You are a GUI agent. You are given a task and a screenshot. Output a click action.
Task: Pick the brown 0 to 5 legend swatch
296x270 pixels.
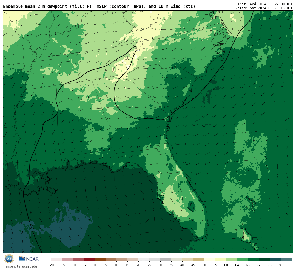100,260
